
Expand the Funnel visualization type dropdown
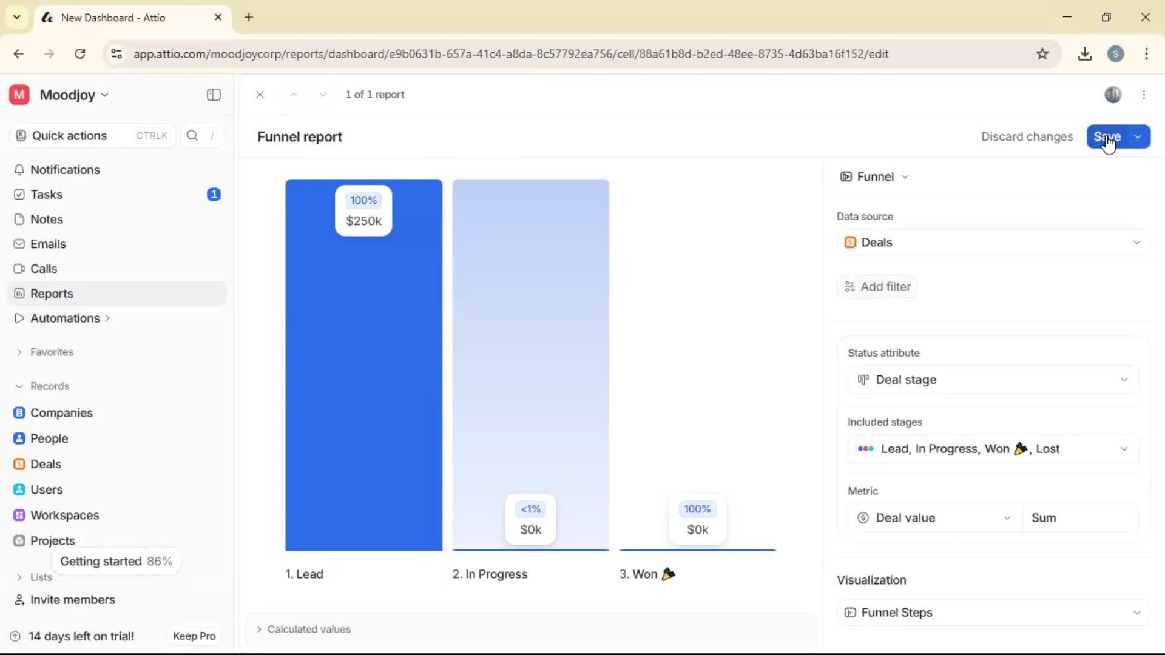907,176
